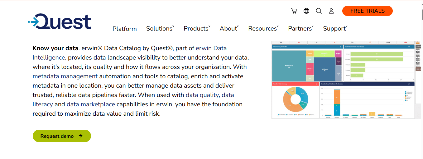
Task: Open the Support menu
Action: [335, 28]
